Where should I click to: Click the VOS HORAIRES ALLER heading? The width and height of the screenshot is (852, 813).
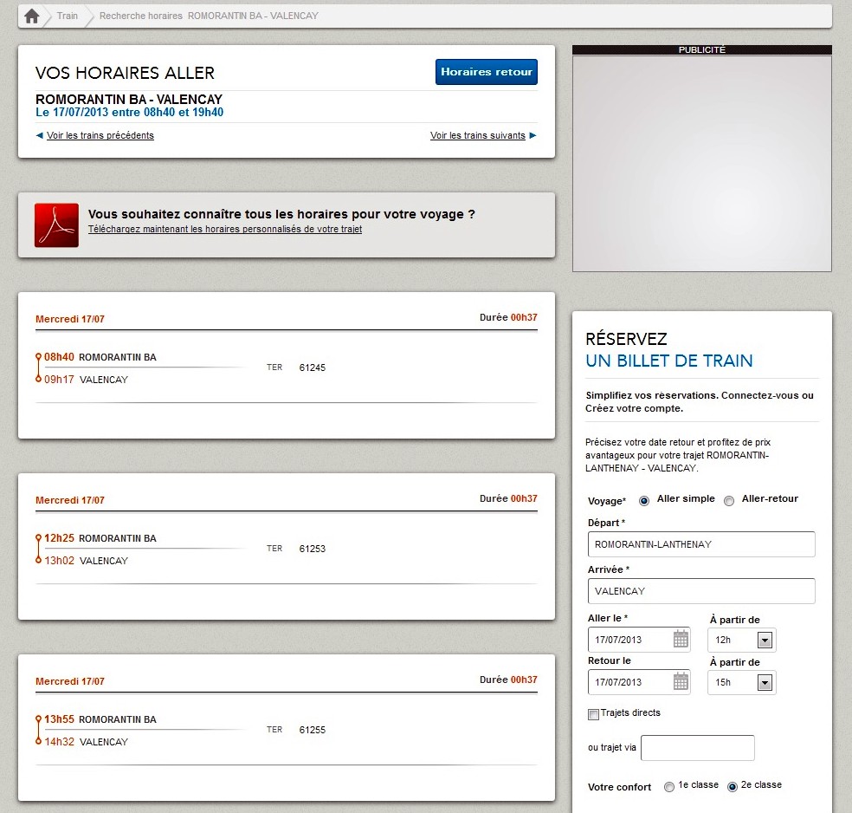click(125, 73)
